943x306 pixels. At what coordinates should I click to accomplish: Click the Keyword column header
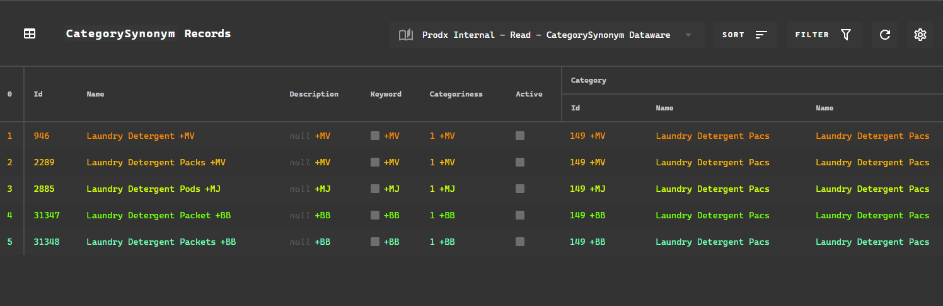(386, 94)
